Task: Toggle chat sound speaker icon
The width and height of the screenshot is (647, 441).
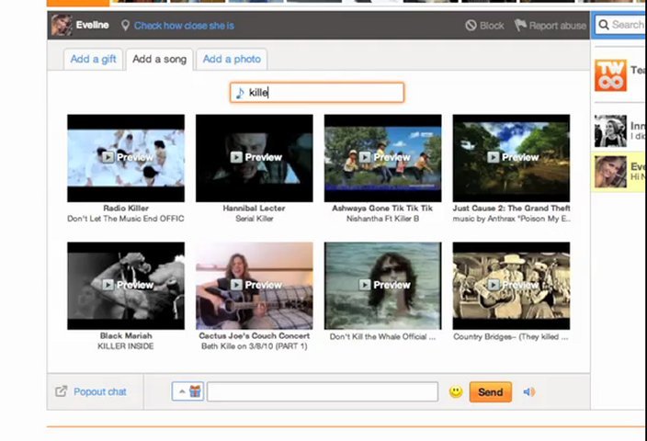Action: [528, 391]
